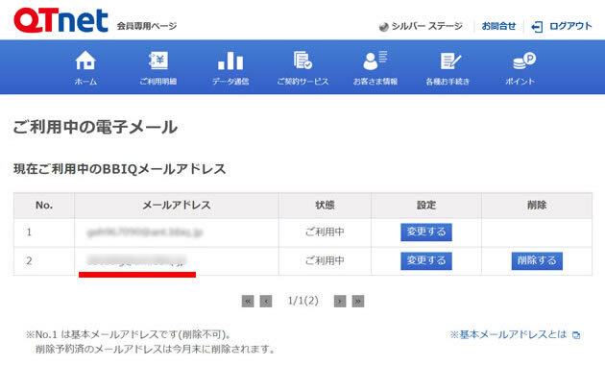Click the シルバー ステージ status label

[x=421, y=26]
